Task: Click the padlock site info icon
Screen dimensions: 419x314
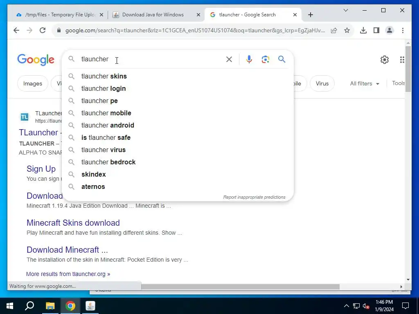Action: (59, 30)
